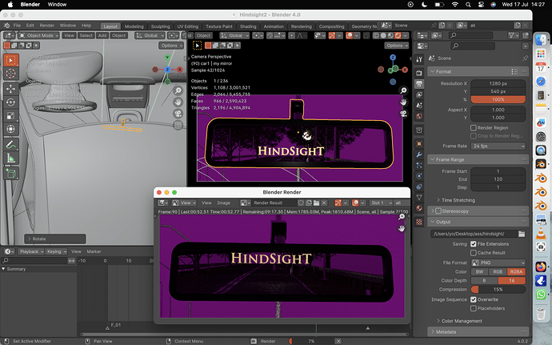Toggle camera view in left viewport
552x345 pixels.
tap(178, 114)
